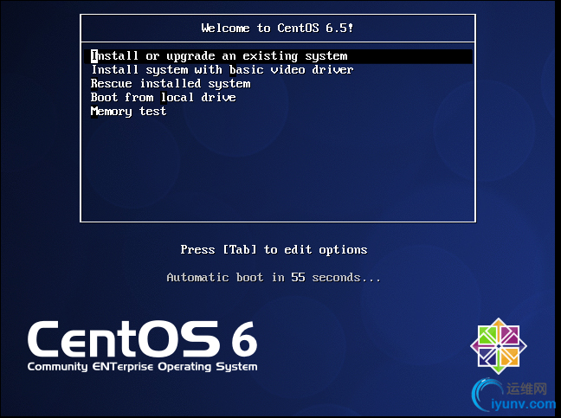Select "Install or upgrade an existing system"
The width and height of the screenshot is (561, 418).
pos(279,56)
